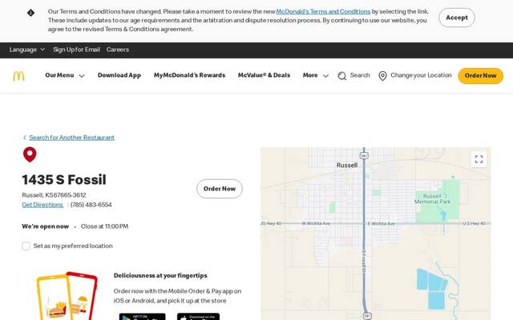Expand the Language dropdown
513x320 pixels.
coord(27,50)
